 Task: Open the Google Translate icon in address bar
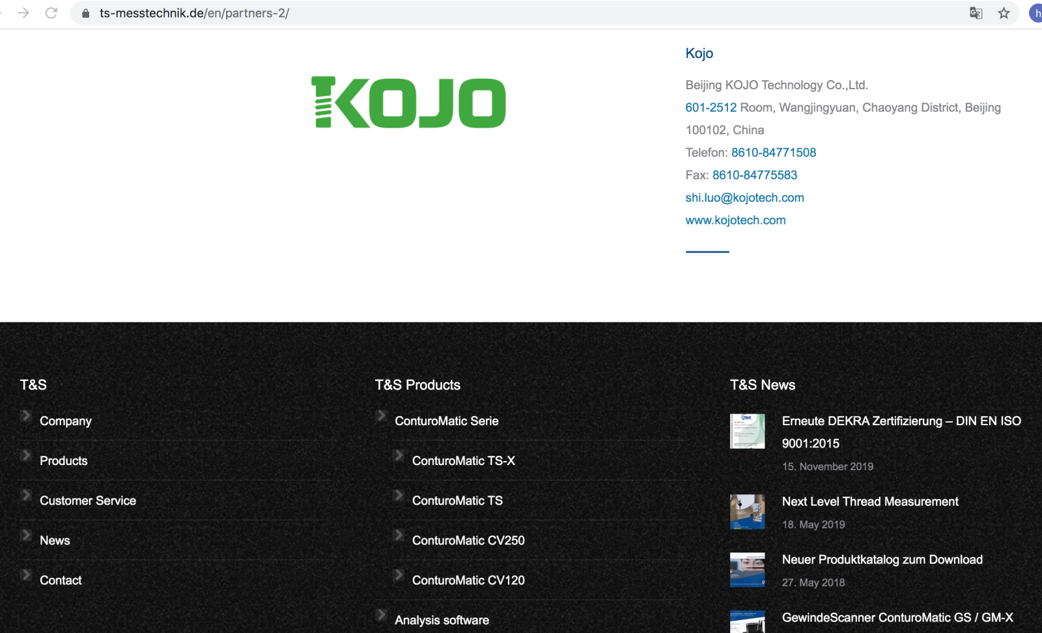click(976, 13)
